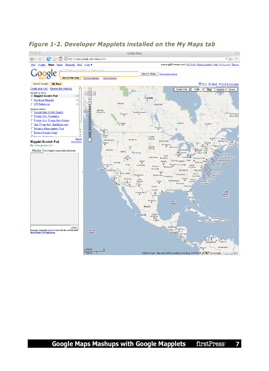
Task: Switch to the Search Results tab
Action: [x=40, y=84]
